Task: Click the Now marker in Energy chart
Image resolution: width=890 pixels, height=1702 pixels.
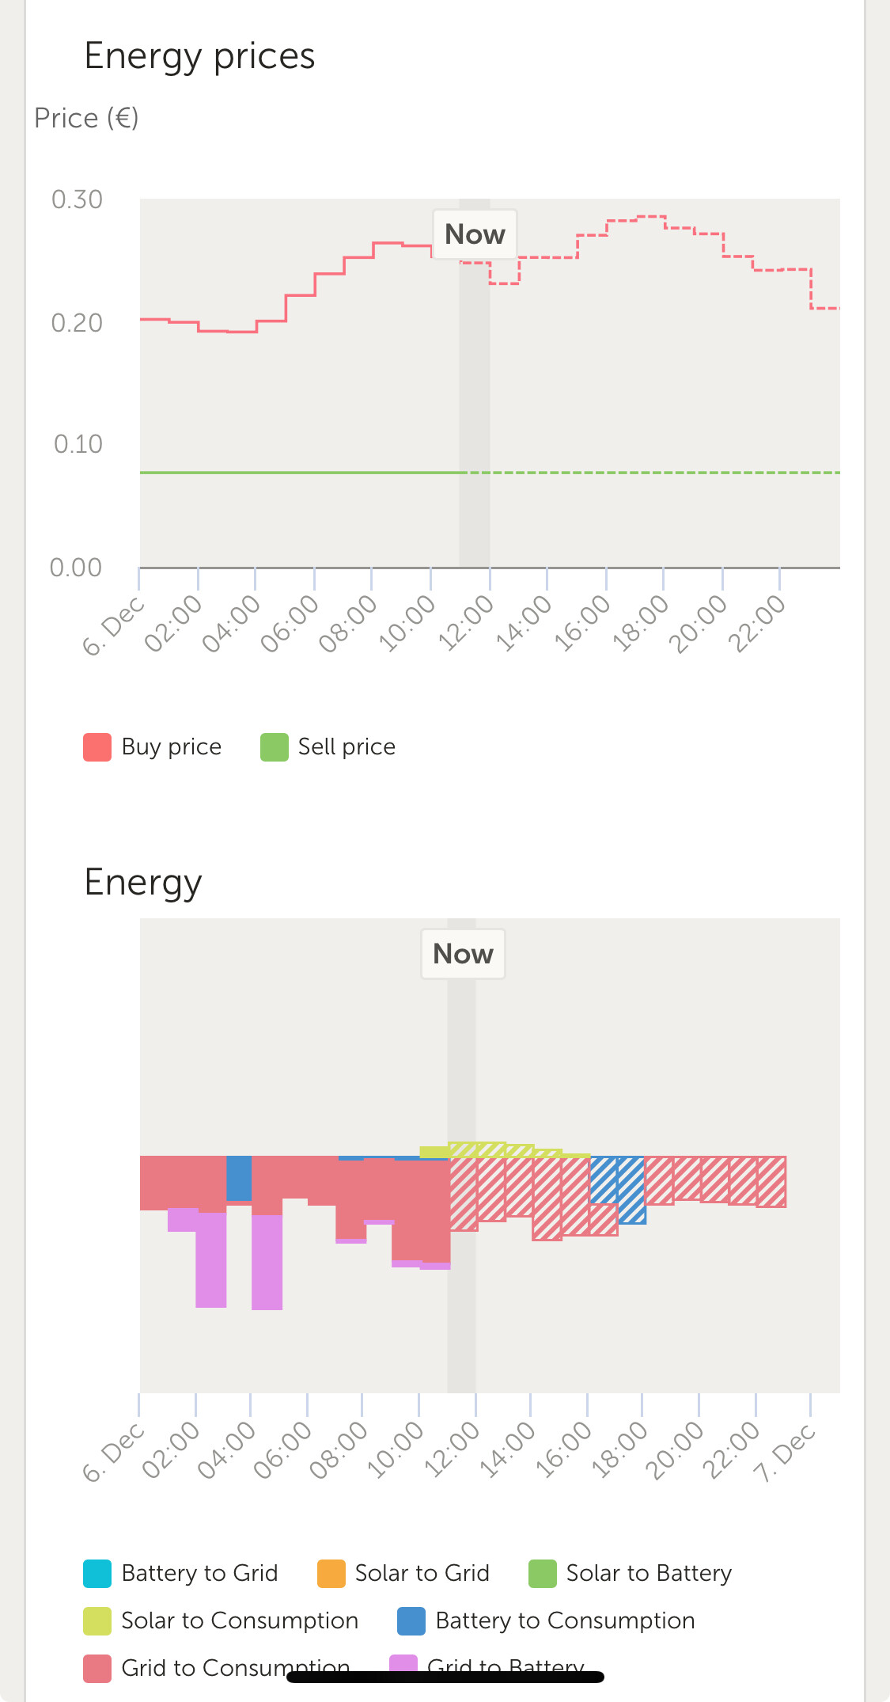Action: click(463, 954)
